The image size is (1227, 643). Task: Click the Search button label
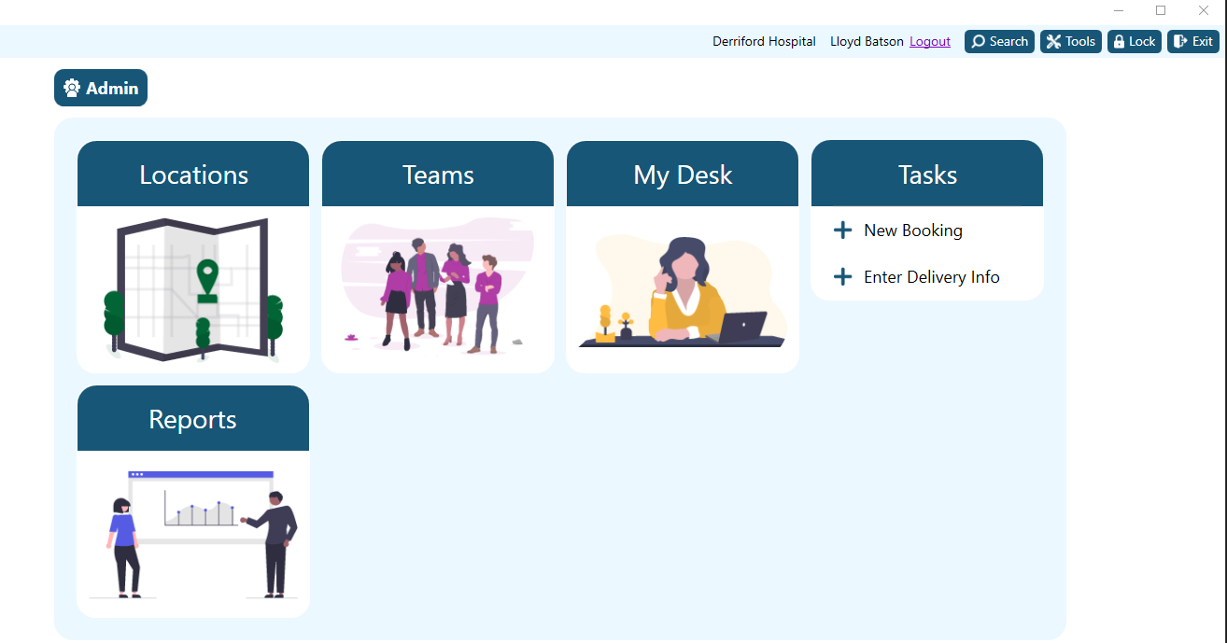coord(1008,41)
